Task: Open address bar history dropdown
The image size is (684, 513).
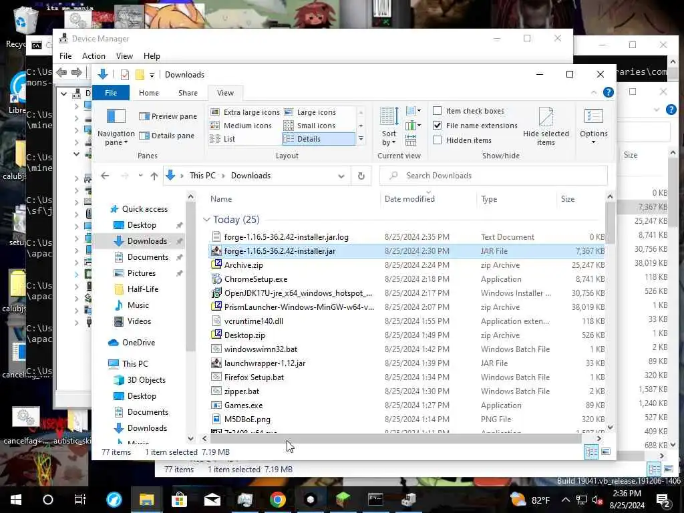Action: pyautogui.click(x=341, y=176)
